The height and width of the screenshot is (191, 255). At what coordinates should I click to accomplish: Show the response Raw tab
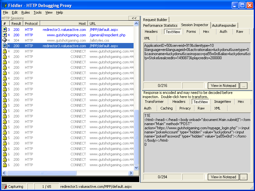[x=201, y=108]
